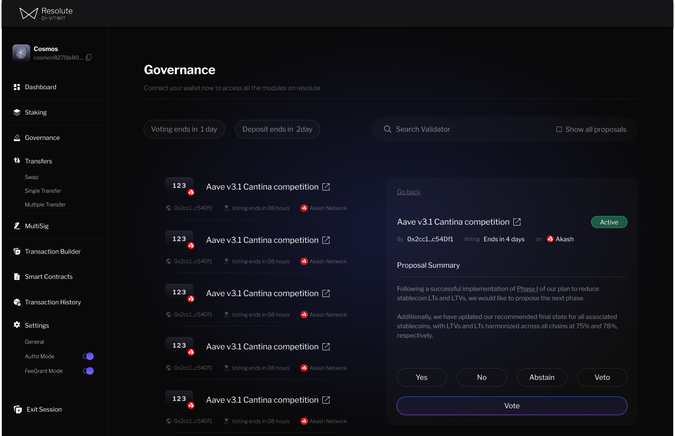The width and height of the screenshot is (675, 436).
Task: Click Akash Network icon on first proposal
Action: pyautogui.click(x=304, y=208)
